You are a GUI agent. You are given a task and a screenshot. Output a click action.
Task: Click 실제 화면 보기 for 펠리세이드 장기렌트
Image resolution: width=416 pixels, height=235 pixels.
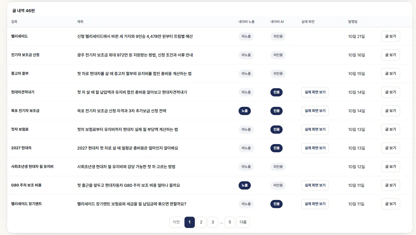(315, 204)
